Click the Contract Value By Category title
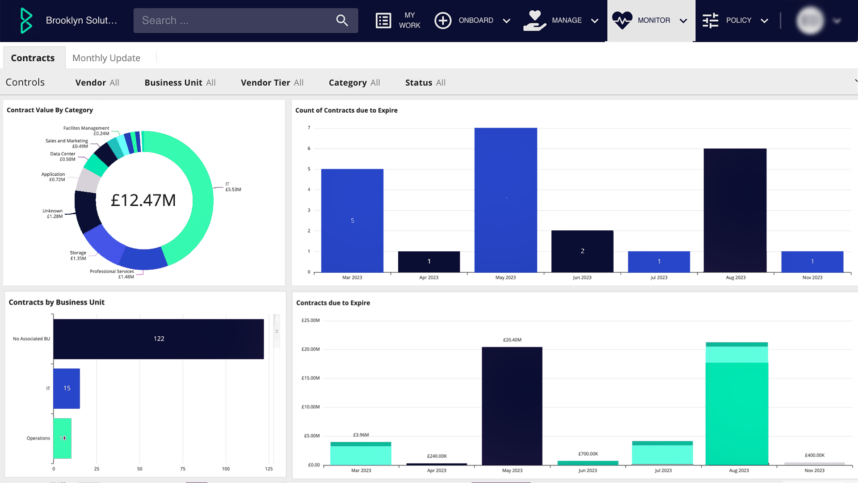Image resolution: width=858 pixels, height=483 pixels. click(x=50, y=110)
